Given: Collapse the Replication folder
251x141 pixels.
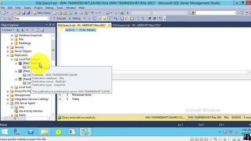Looking at the screenshot, I should click(8, 55).
